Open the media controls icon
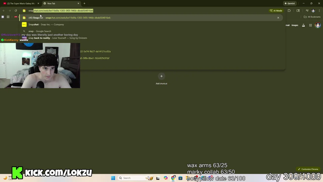The height and width of the screenshot is (182, 323). (x=307, y=11)
